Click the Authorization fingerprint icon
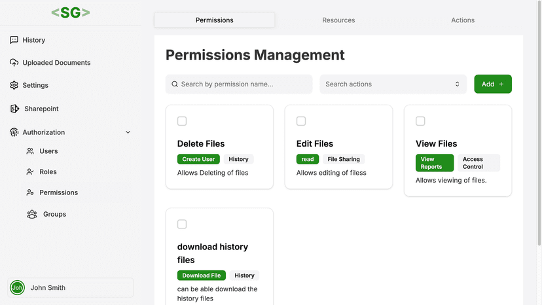 [14, 132]
